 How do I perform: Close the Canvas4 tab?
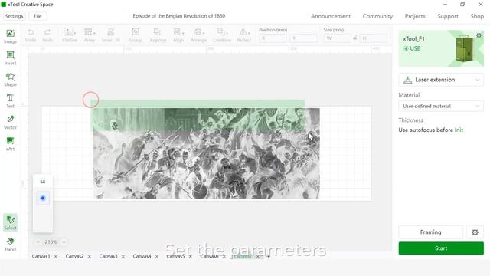tap(157, 256)
